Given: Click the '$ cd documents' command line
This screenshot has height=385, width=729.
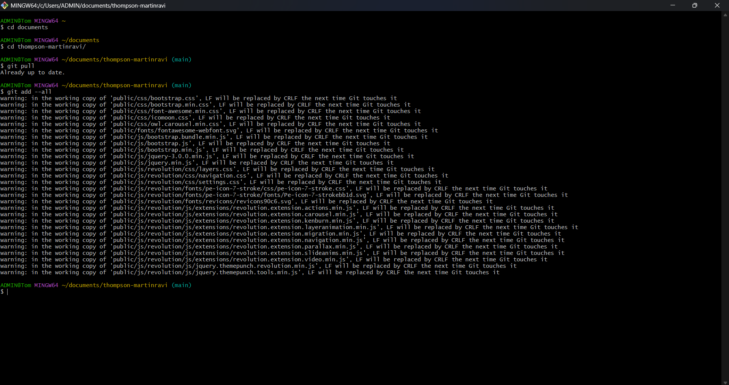Looking at the screenshot, I should point(24,27).
